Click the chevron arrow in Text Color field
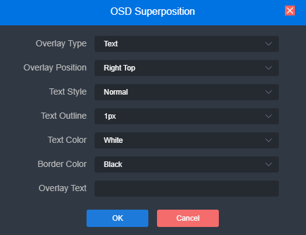This screenshot has width=306, height=235. [x=268, y=140]
